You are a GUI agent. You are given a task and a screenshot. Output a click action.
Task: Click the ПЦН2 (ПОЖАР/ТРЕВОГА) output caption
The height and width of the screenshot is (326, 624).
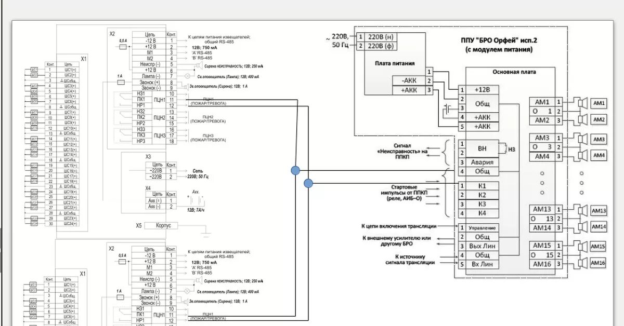click(208, 119)
